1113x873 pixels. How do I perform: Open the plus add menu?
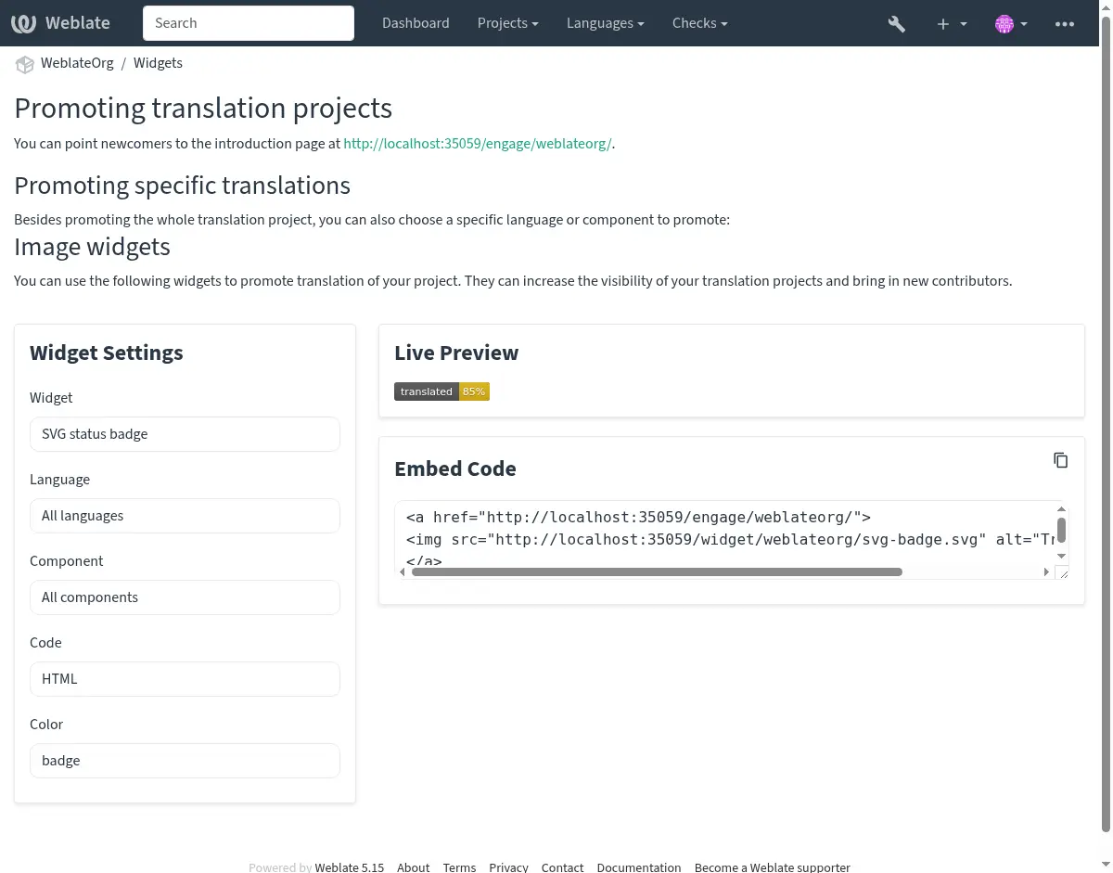click(952, 24)
